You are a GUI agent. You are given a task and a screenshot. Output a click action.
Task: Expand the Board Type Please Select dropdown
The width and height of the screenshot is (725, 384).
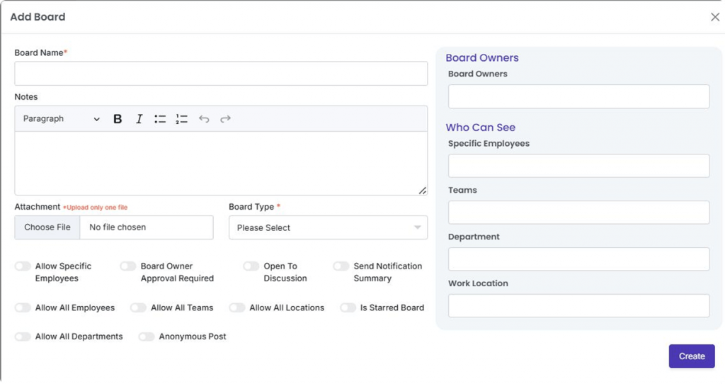[x=328, y=227]
